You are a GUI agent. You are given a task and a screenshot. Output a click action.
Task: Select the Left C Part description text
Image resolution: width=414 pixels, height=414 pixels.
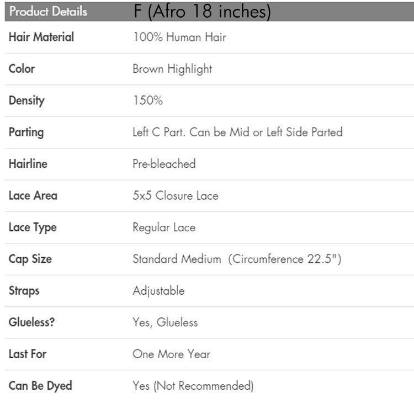click(237, 132)
